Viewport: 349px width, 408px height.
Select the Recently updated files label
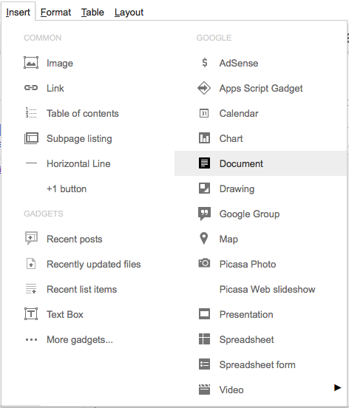(x=94, y=265)
